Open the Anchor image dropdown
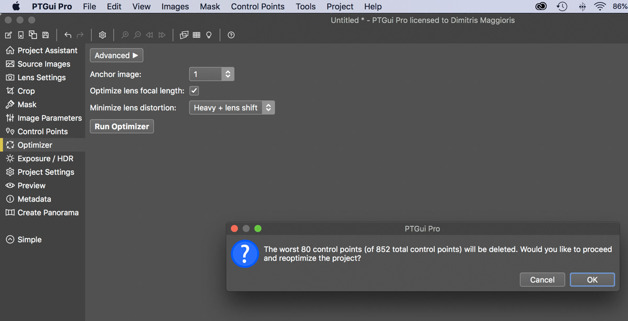Viewport: 628px width, 321px height. click(x=211, y=74)
